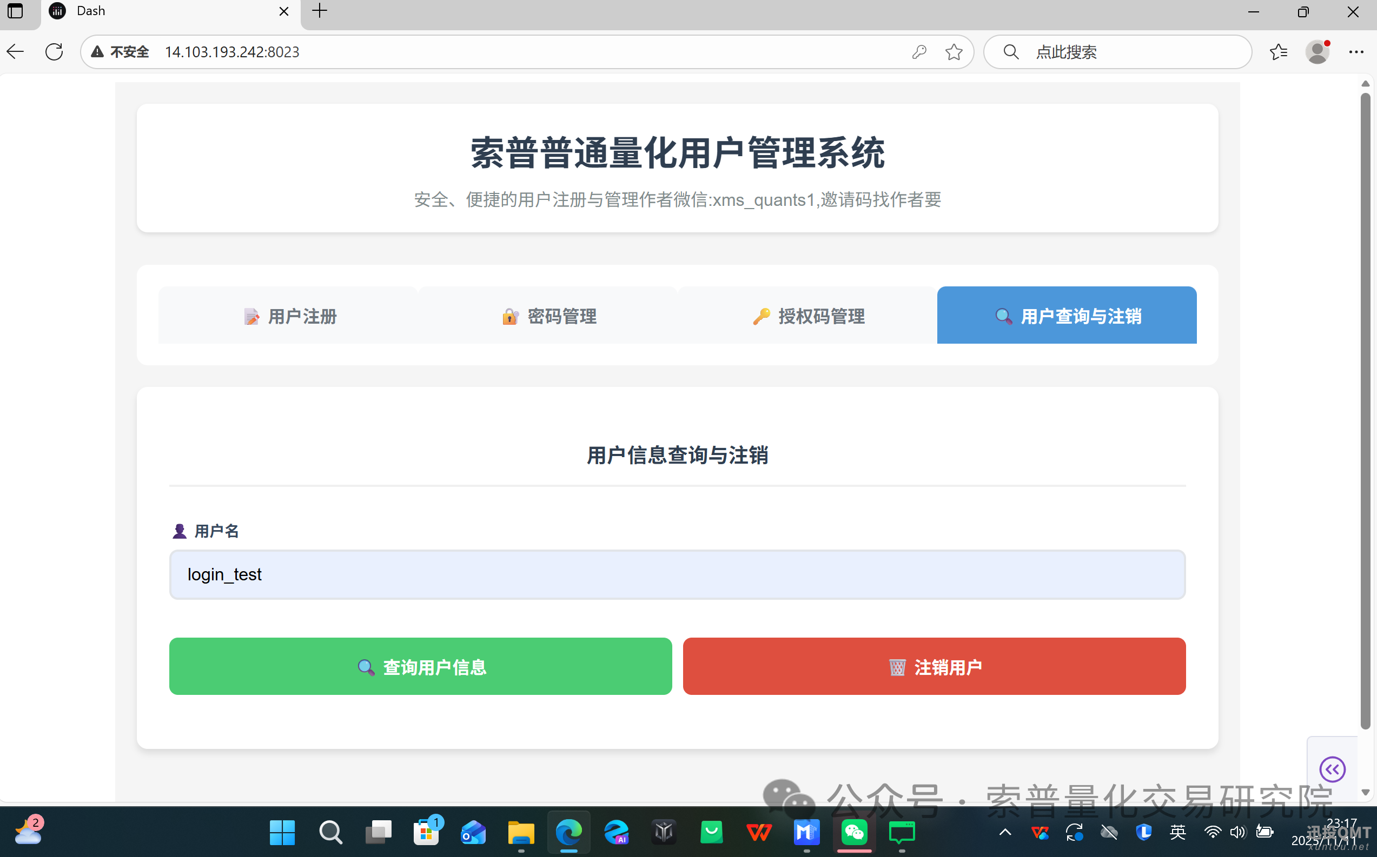The width and height of the screenshot is (1377, 857).
Task: Click the browser refresh icon
Action: pyautogui.click(x=54, y=51)
